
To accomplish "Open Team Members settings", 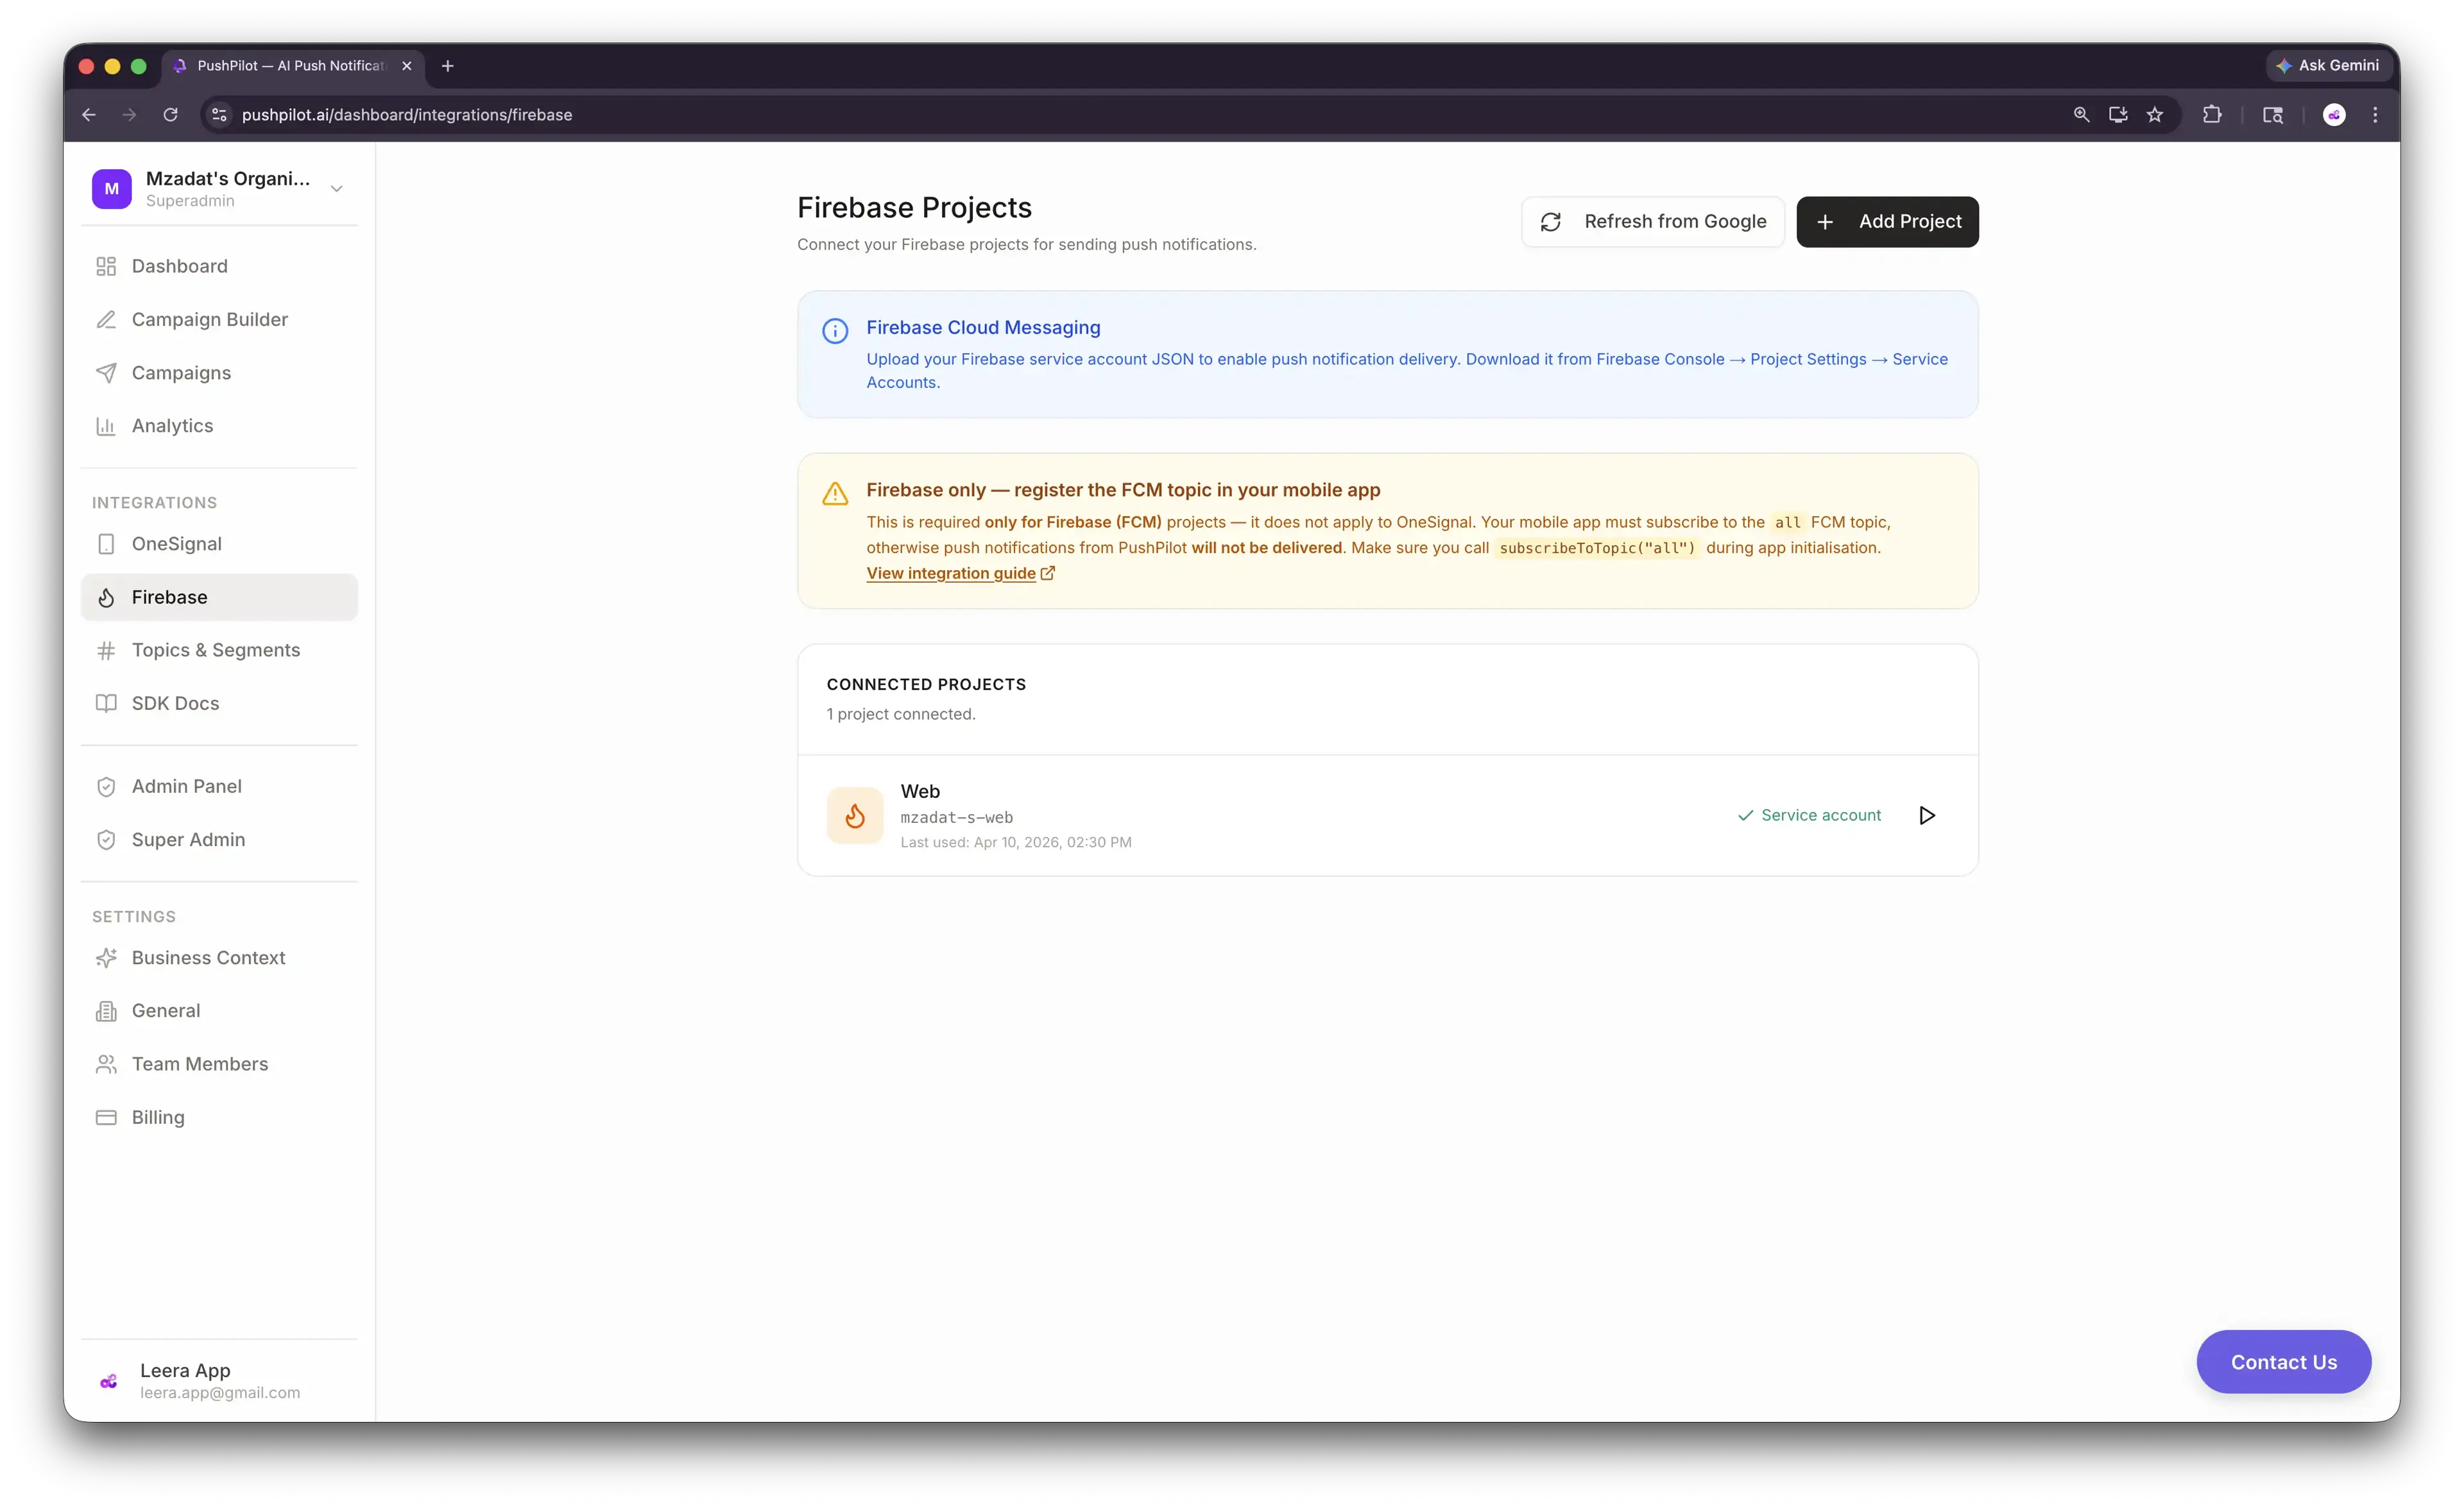I will (219, 1063).
